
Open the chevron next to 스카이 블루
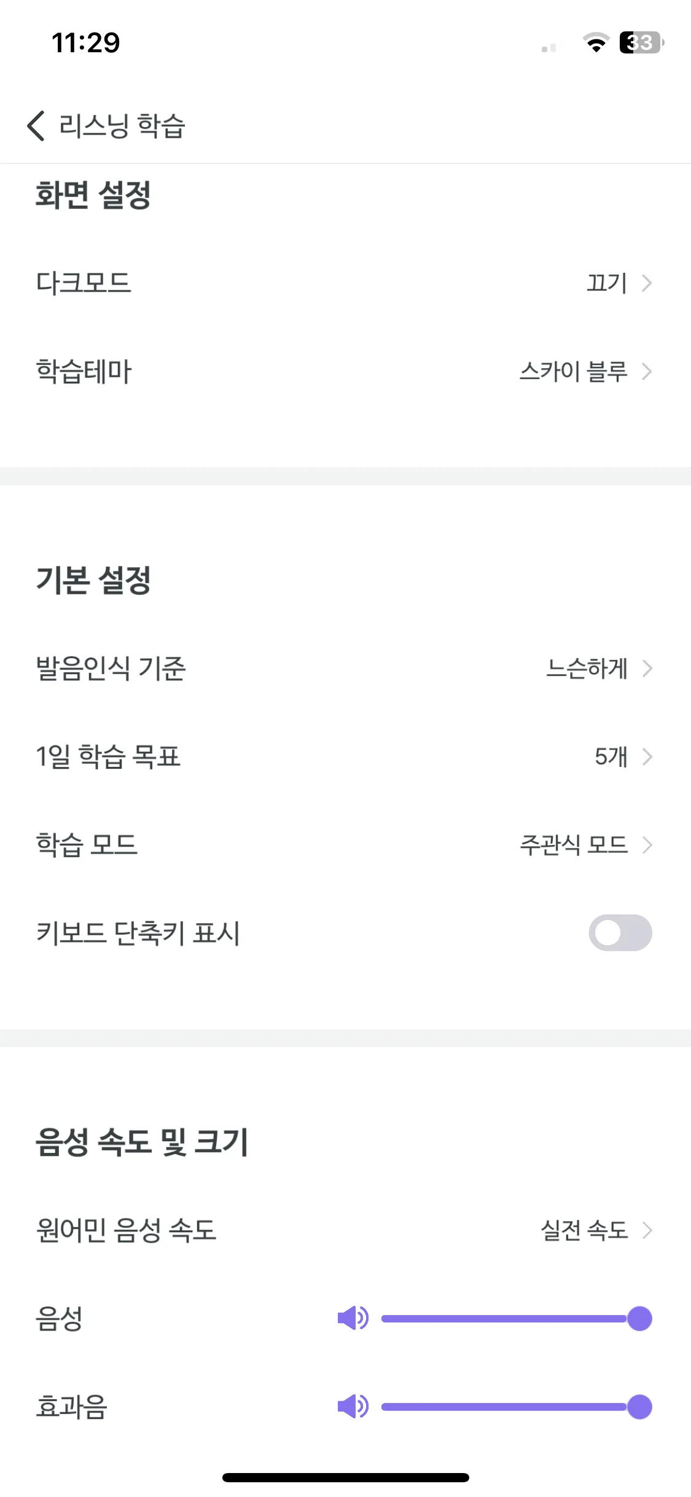point(646,371)
